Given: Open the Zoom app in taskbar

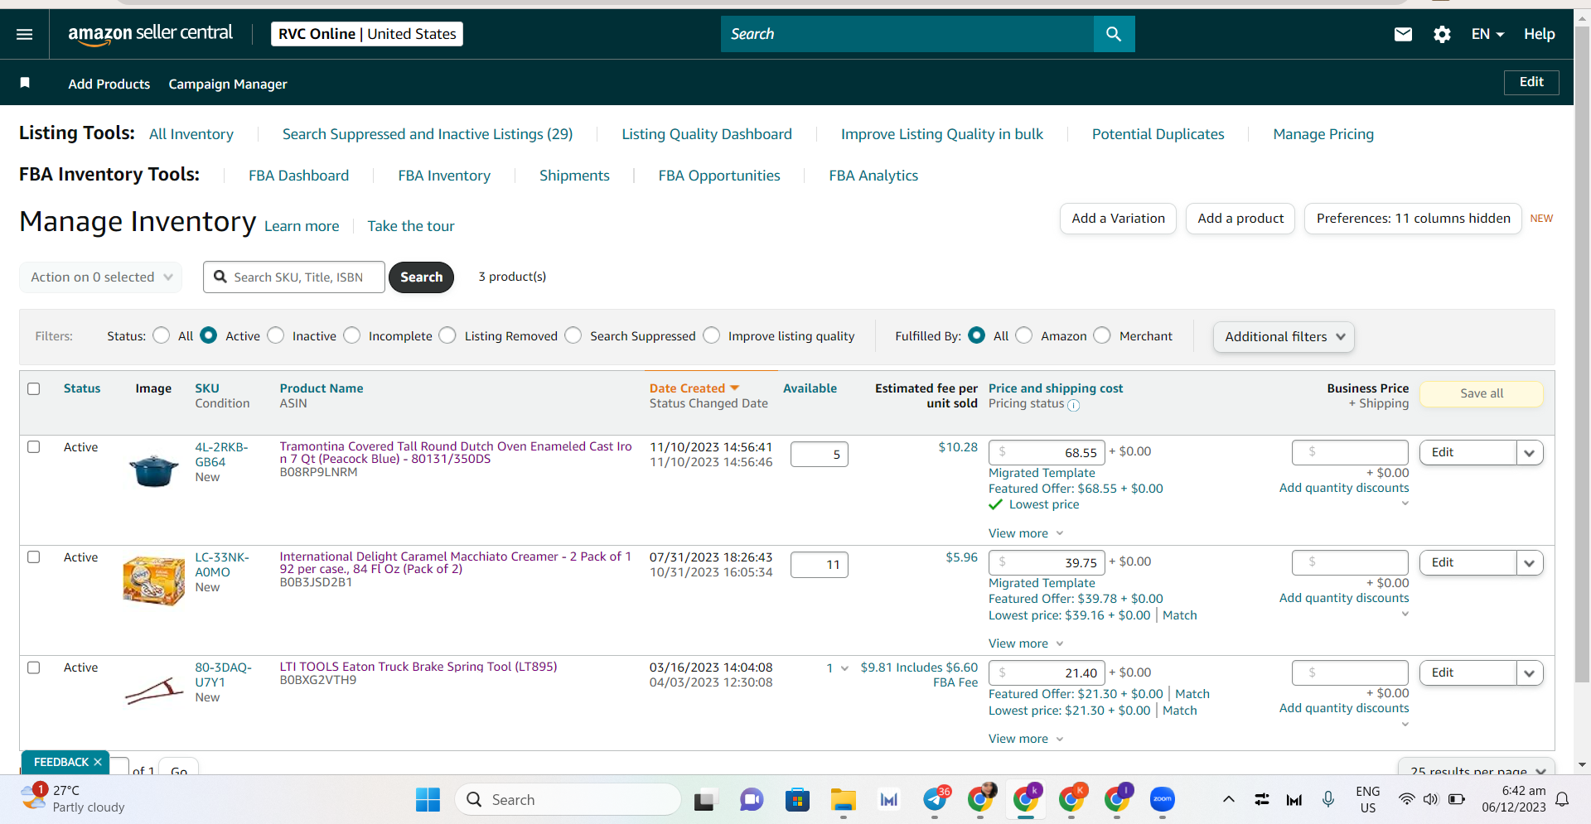Looking at the screenshot, I should point(1163,800).
